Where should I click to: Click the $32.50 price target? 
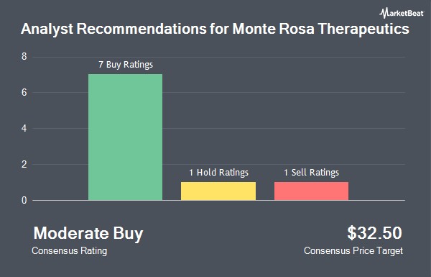[374, 233]
